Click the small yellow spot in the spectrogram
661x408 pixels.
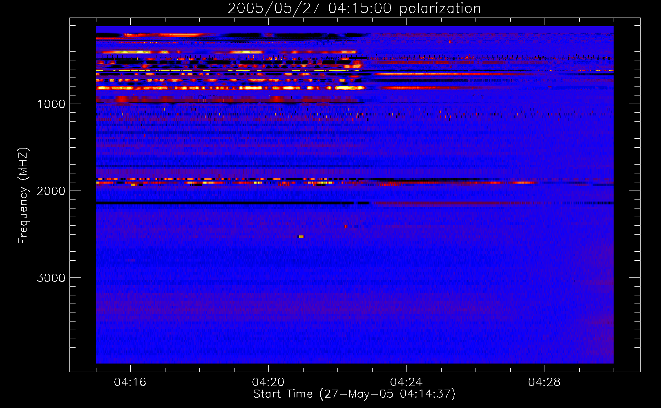[301, 237]
